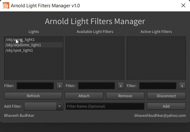Click the Filter Name (Optional) field
Screen dimensions: 190x132
point(105,106)
